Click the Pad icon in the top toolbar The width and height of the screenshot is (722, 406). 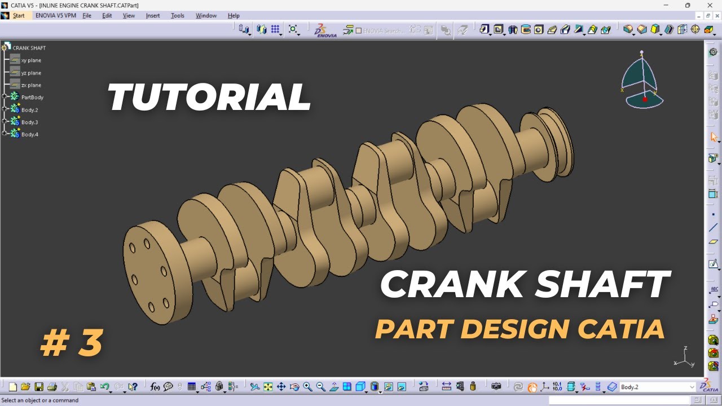pos(485,29)
